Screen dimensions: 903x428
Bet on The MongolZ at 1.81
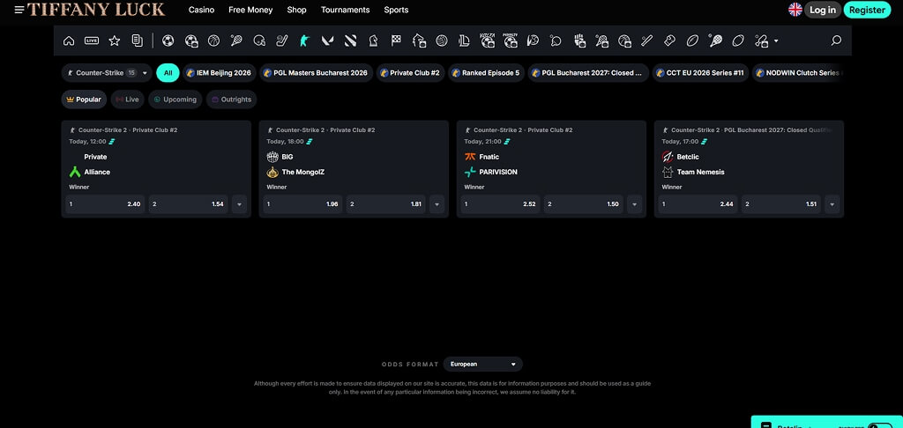pos(386,204)
